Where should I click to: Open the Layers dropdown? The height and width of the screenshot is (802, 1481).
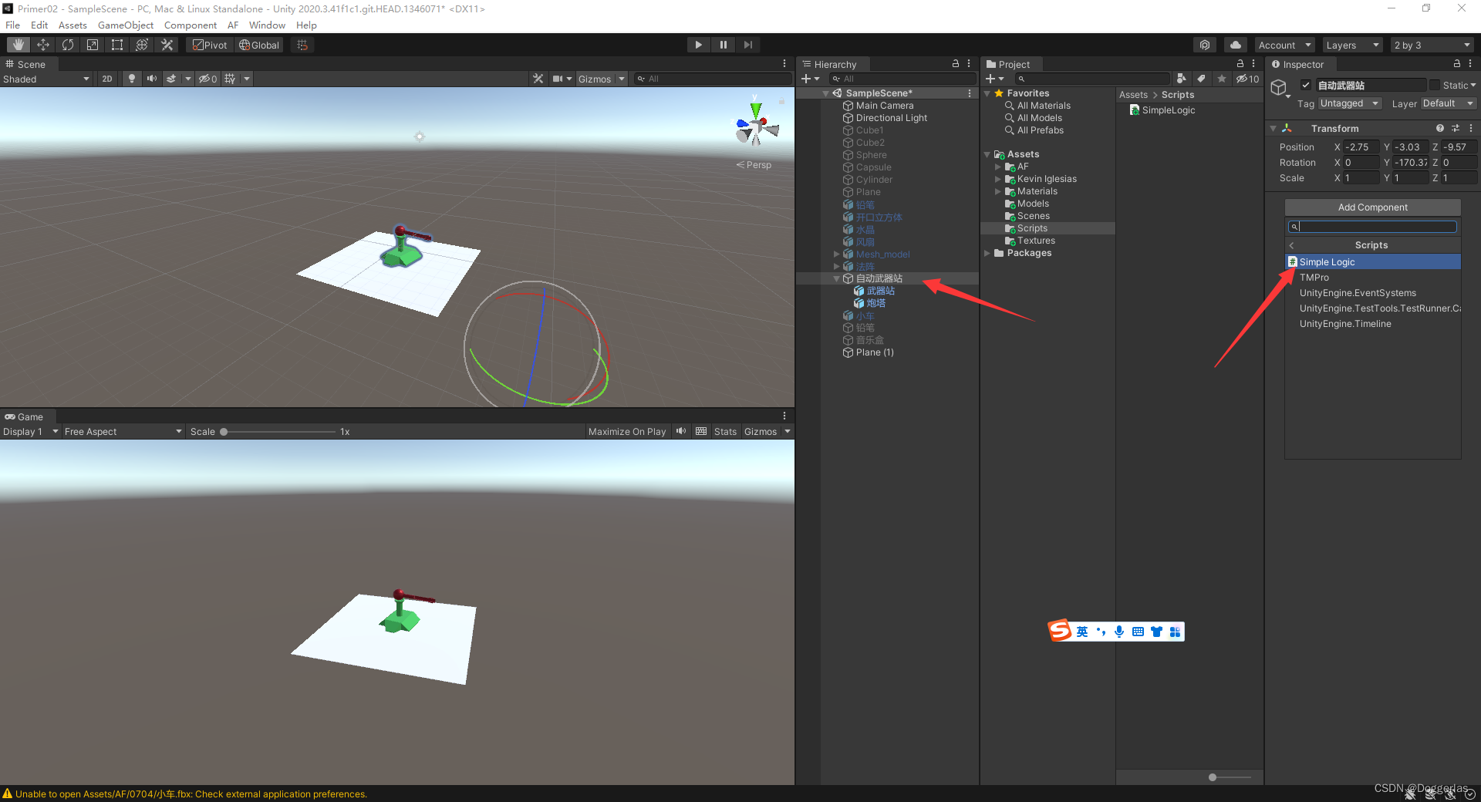[x=1352, y=45]
